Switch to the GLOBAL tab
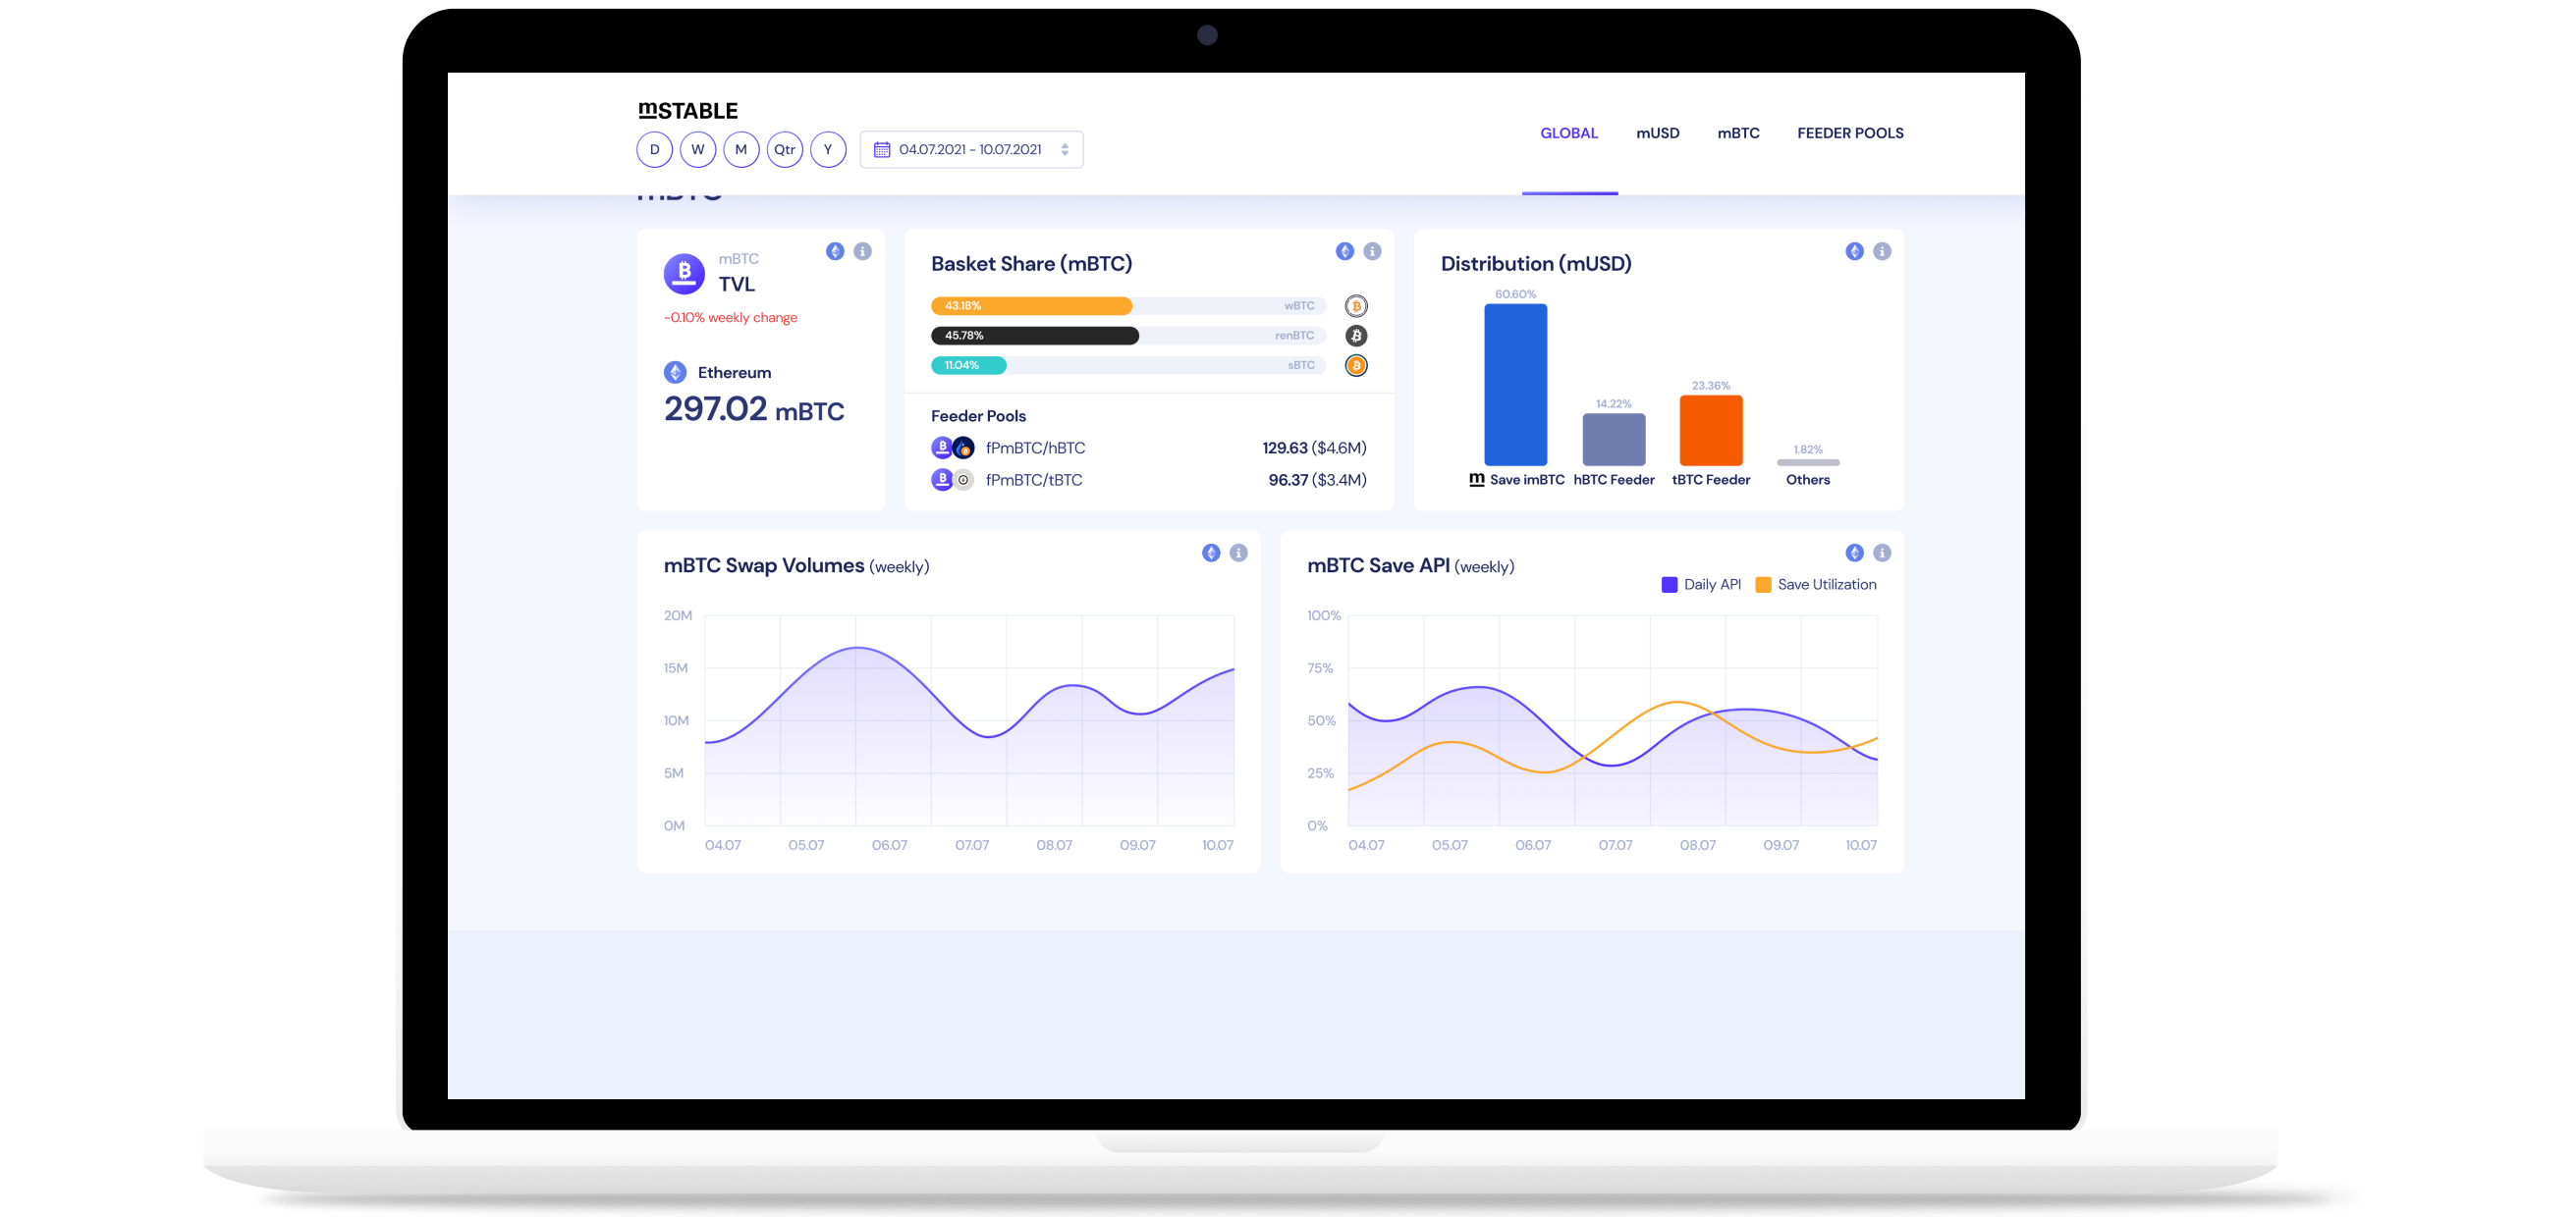 click(1569, 132)
